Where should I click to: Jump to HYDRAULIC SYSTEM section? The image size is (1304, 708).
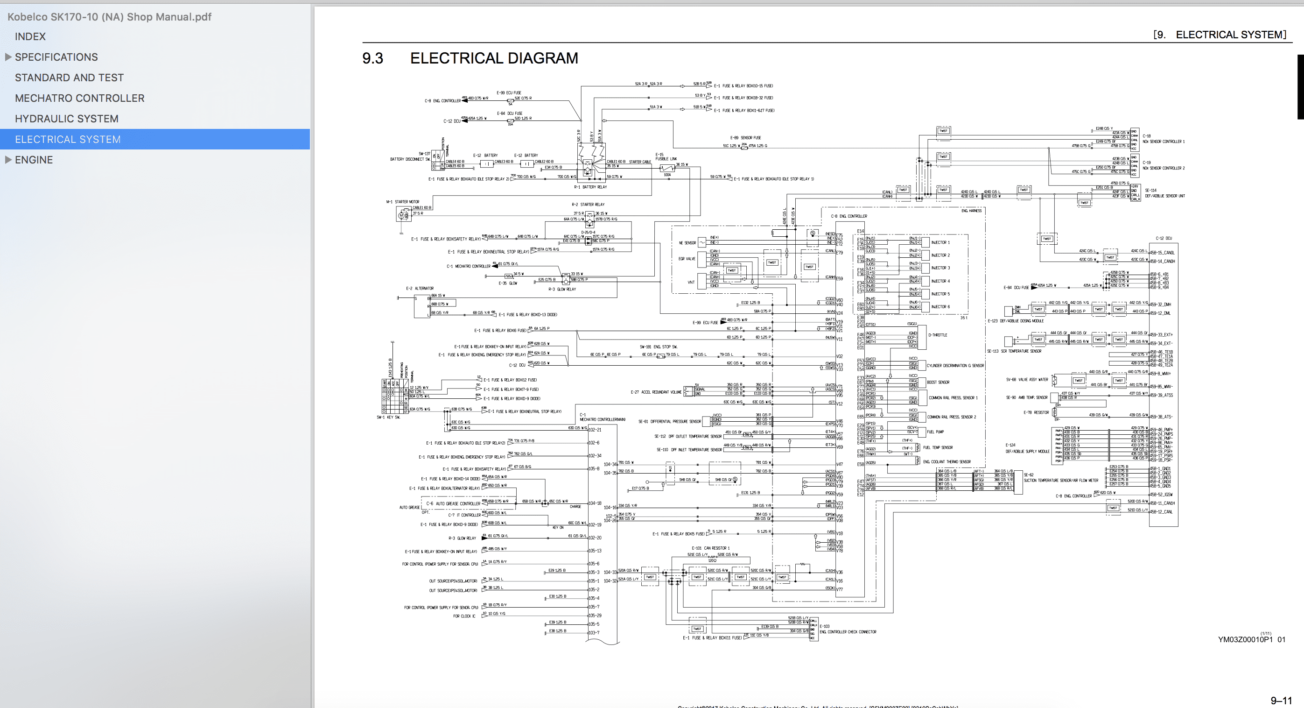[66, 119]
